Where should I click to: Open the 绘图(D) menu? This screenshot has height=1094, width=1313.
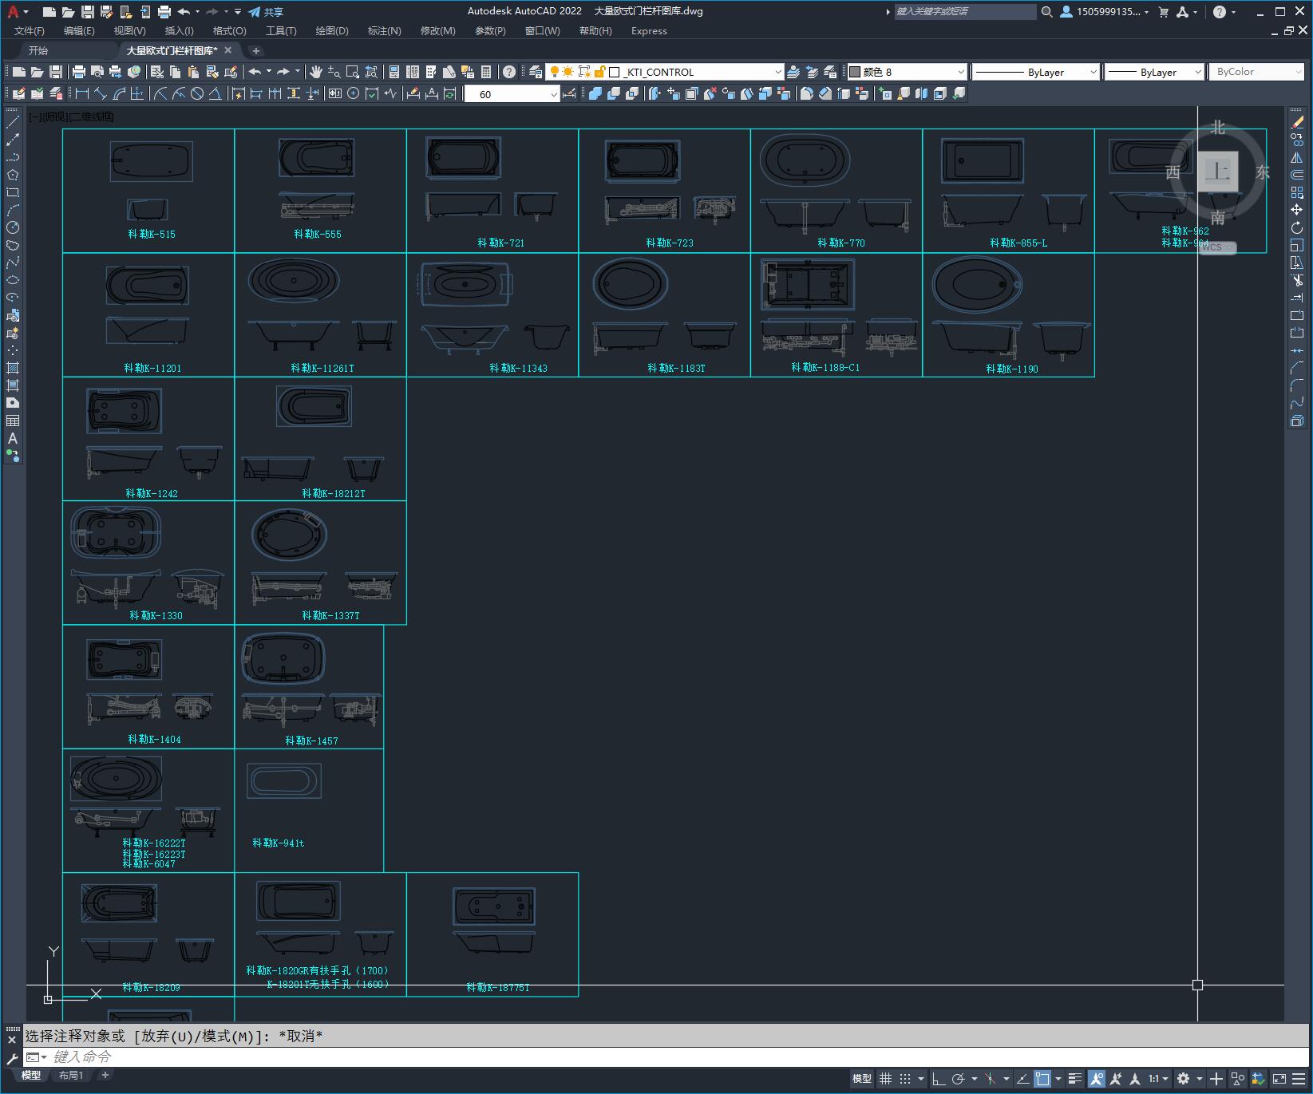(332, 31)
